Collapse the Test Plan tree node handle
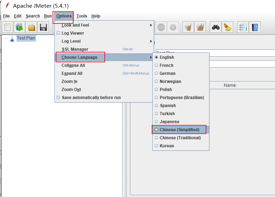275x197 pixels. click(6, 38)
